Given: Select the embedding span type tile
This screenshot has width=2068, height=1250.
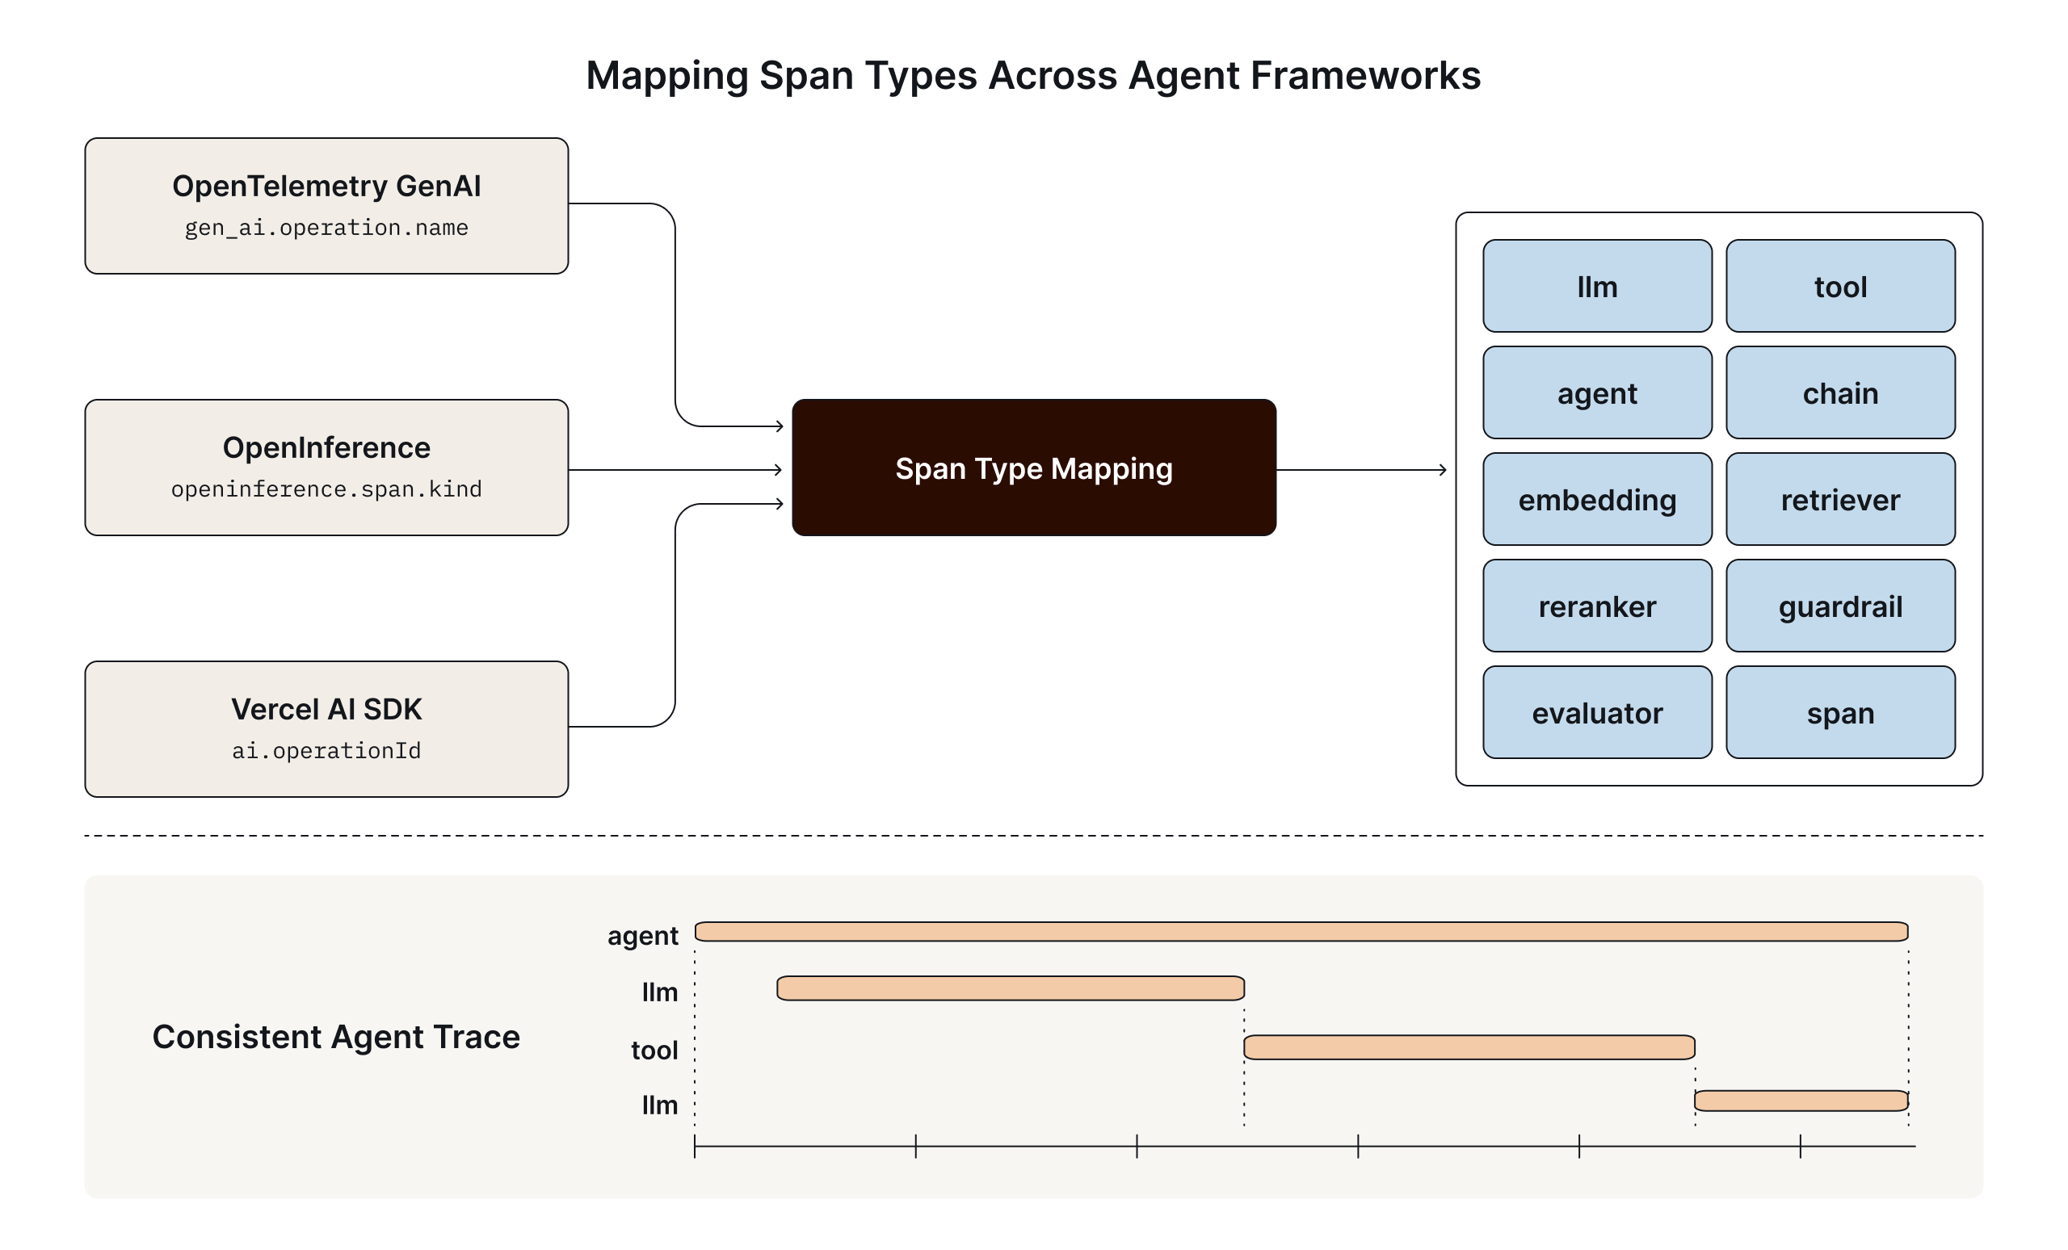Looking at the screenshot, I should point(1597,499).
